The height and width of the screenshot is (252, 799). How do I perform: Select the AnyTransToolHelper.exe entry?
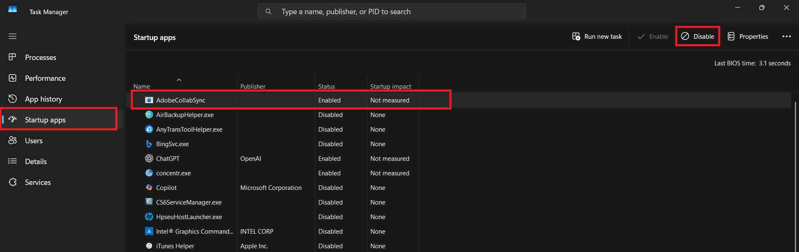(x=189, y=130)
